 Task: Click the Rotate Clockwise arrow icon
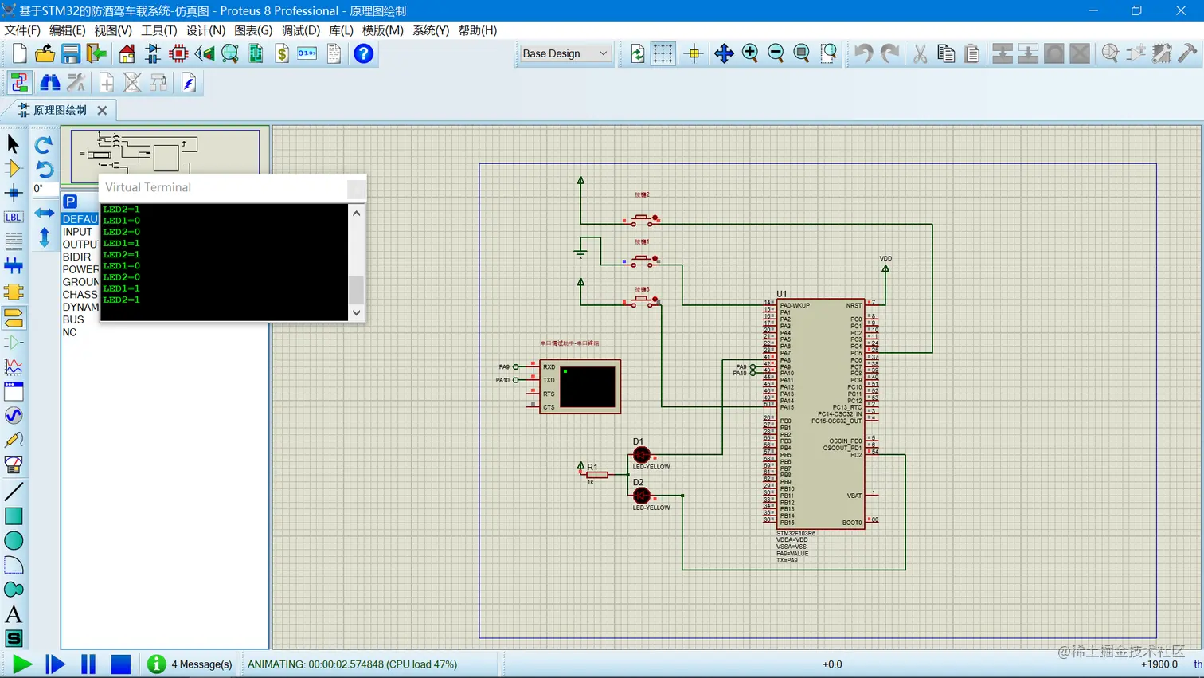(44, 144)
